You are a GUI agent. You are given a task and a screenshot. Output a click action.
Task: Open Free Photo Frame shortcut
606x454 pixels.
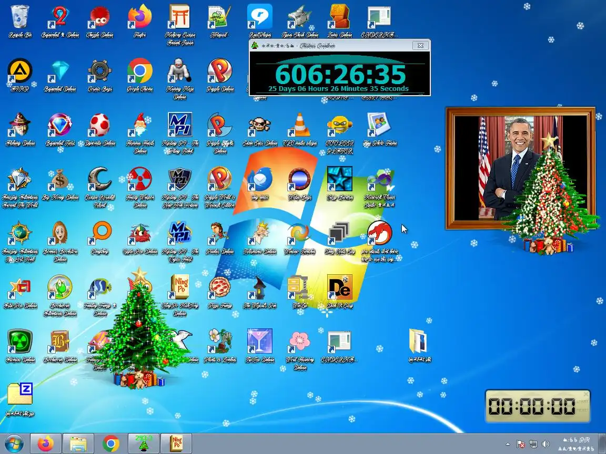380,129
